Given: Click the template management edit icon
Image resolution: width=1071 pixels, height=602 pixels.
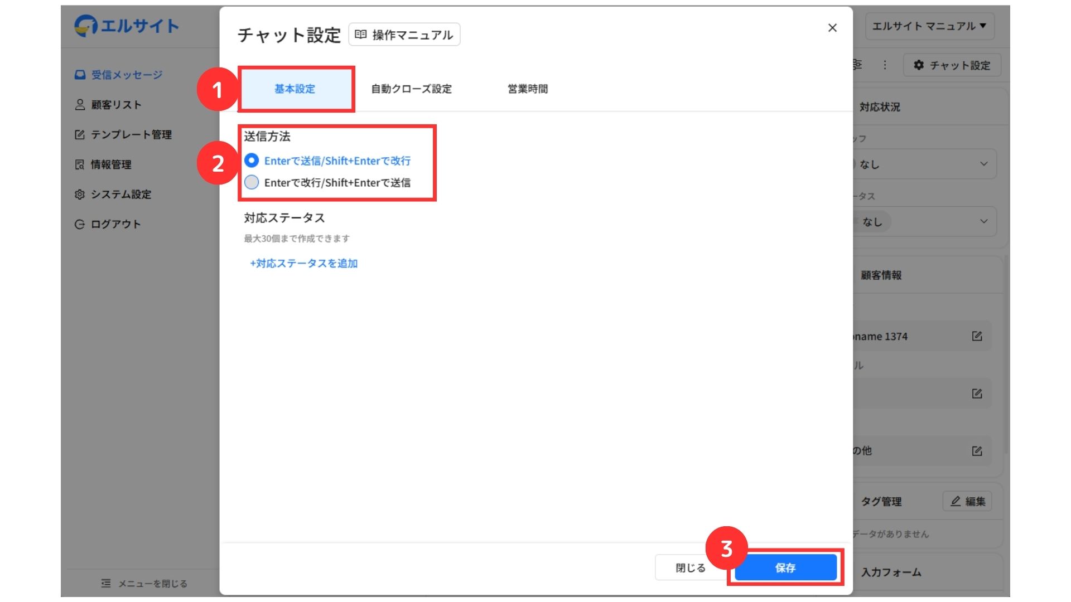Looking at the screenshot, I should click(x=80, y=135).
